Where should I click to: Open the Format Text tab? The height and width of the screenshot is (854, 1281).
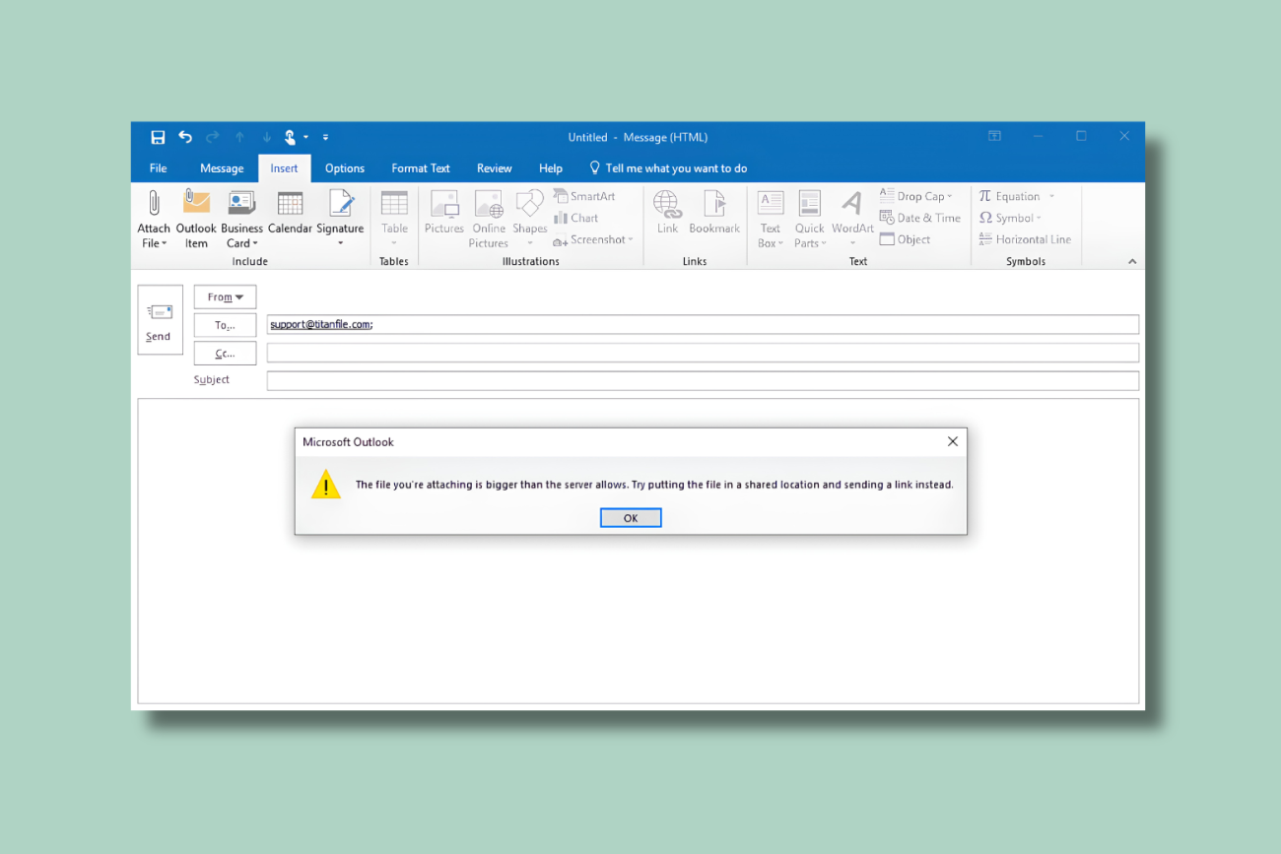[421, 168]
